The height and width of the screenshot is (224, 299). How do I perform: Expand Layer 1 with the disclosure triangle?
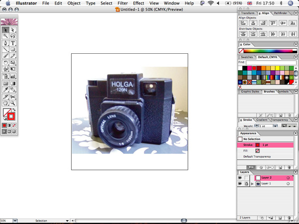tap(253, 184)
